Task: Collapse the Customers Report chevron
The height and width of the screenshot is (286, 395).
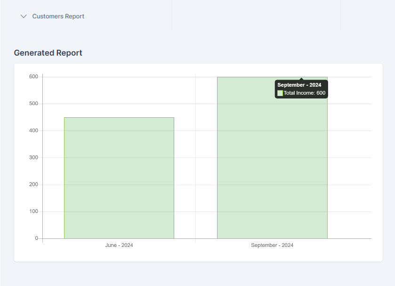Action: [x=24, y=16]
